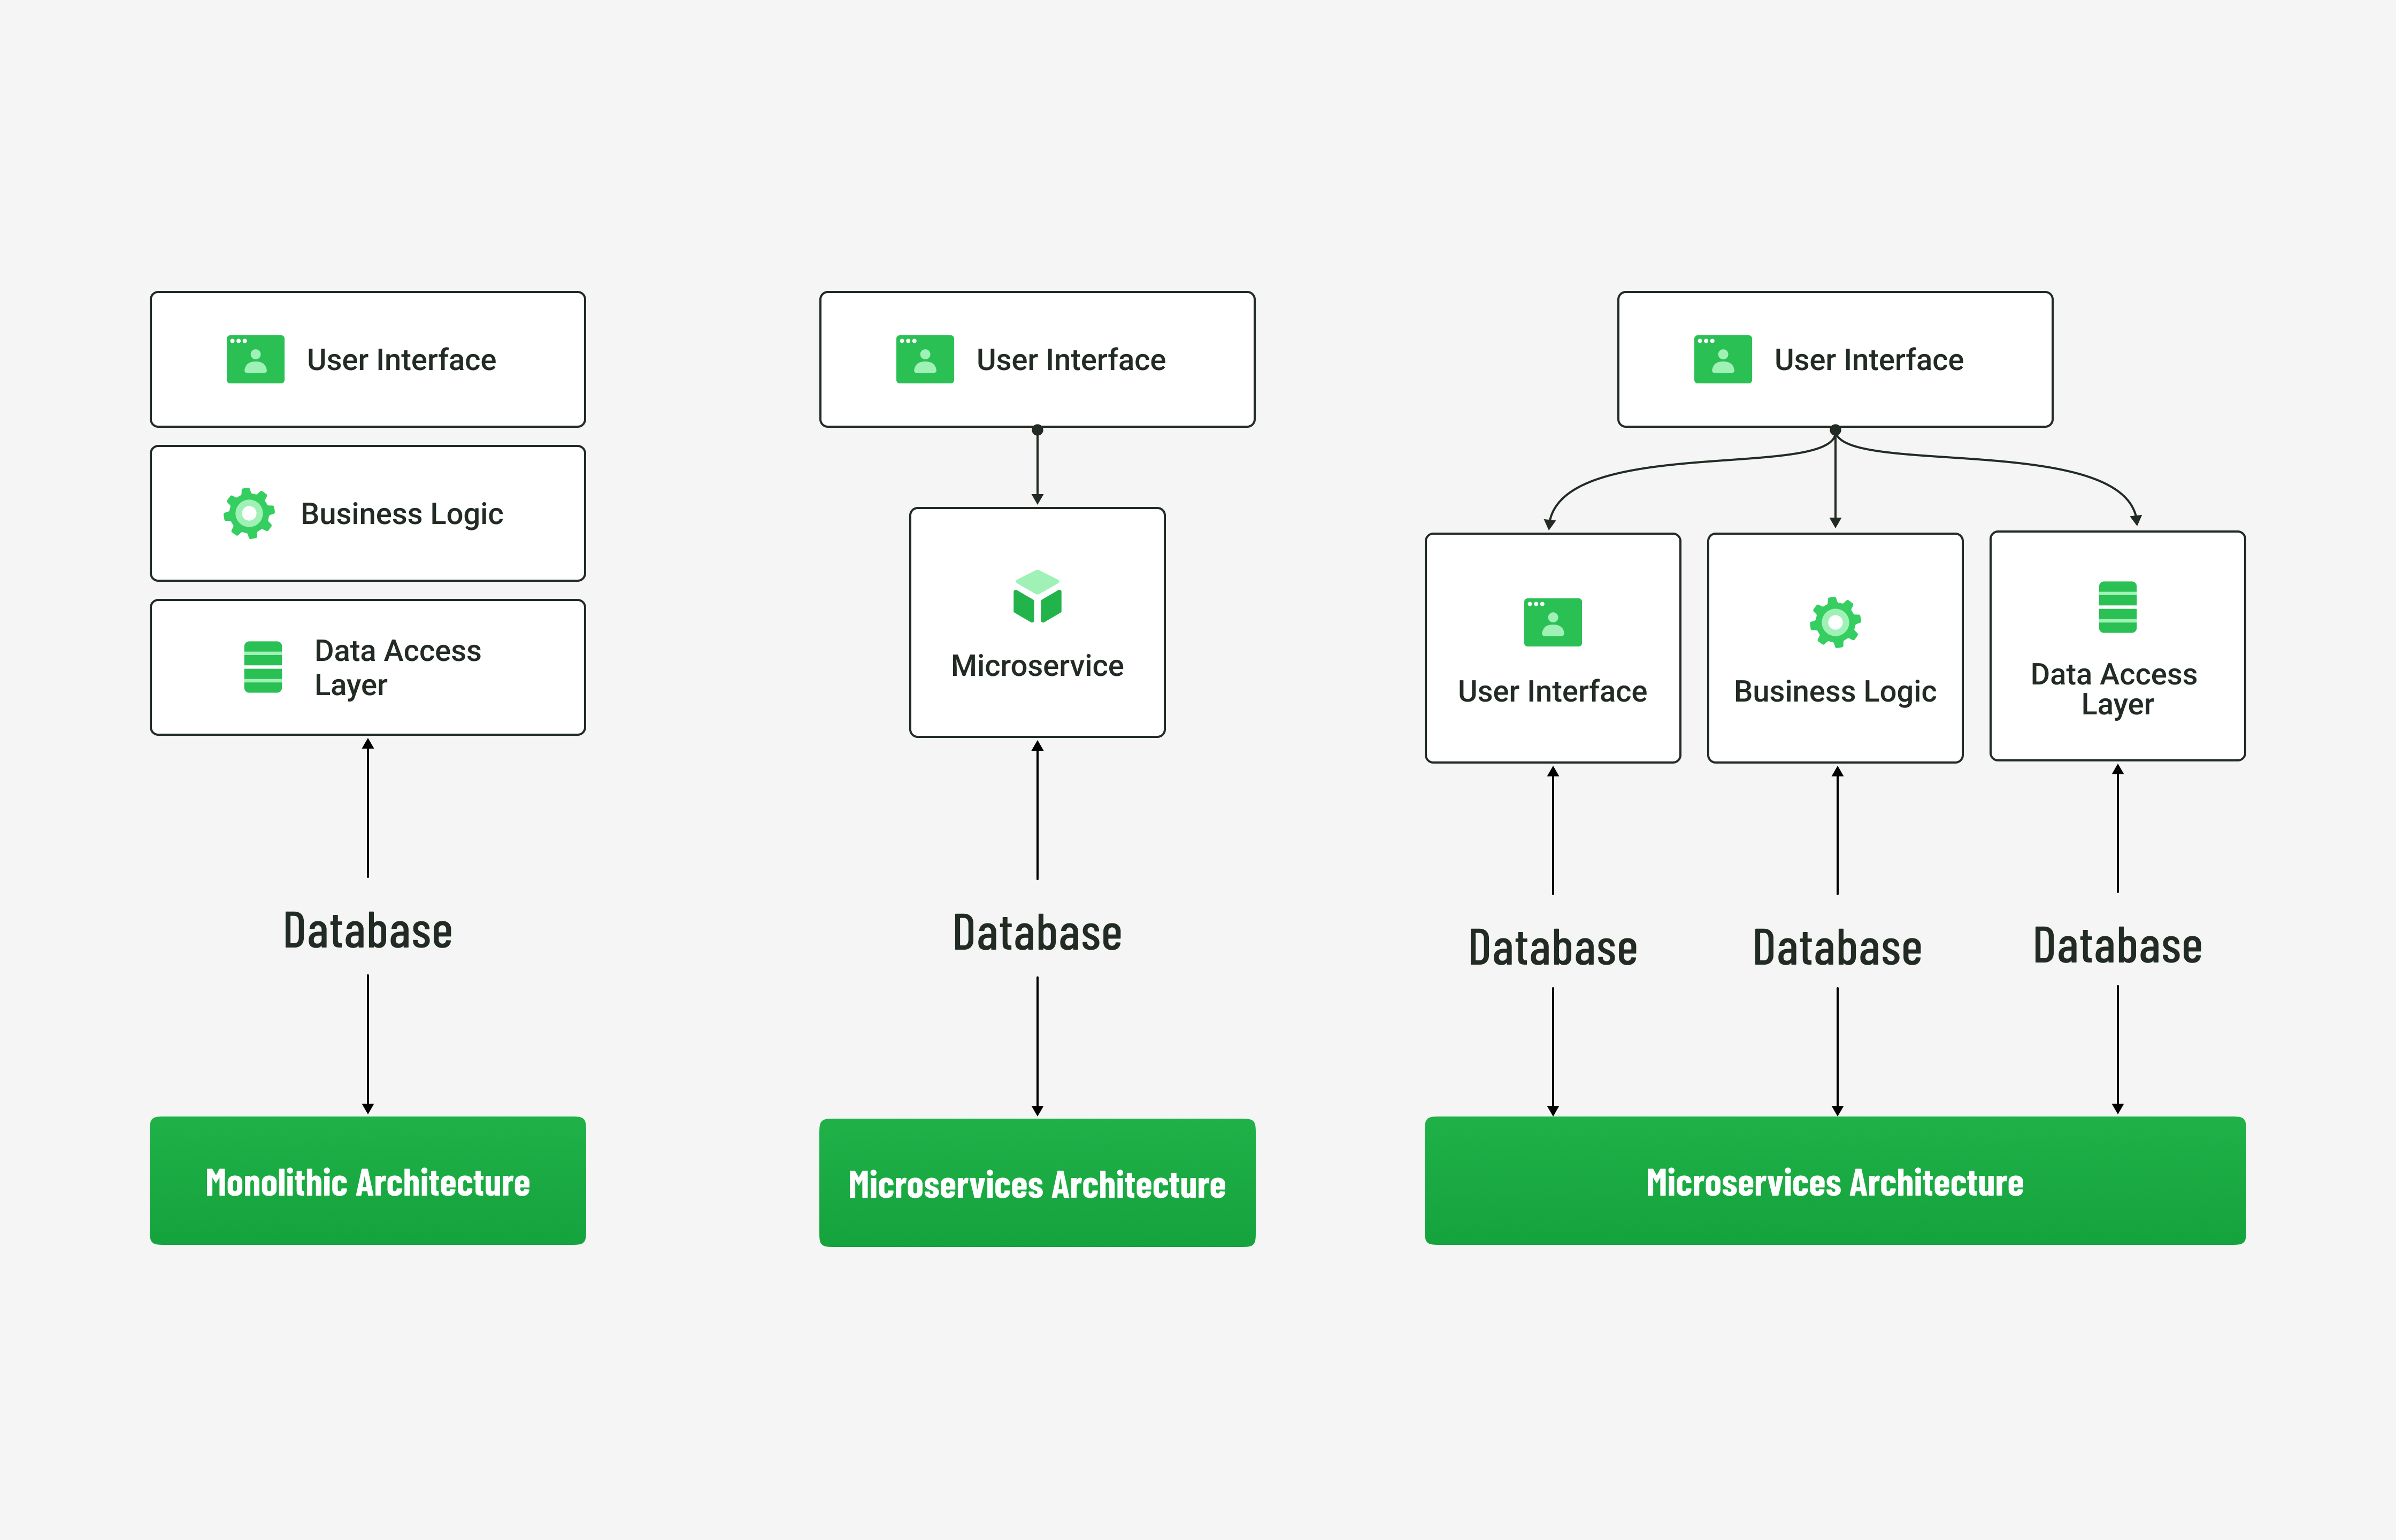2396x1540 pixels.
Task: Click the wide Microservices Architecture green banner
Action: 1835,1181
